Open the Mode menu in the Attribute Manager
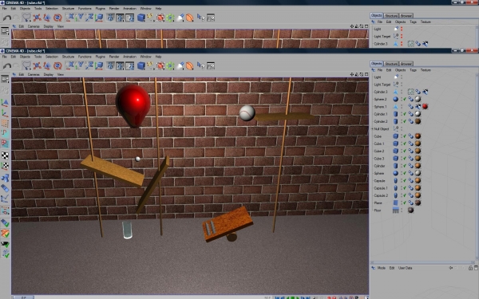 click(382, 268)
